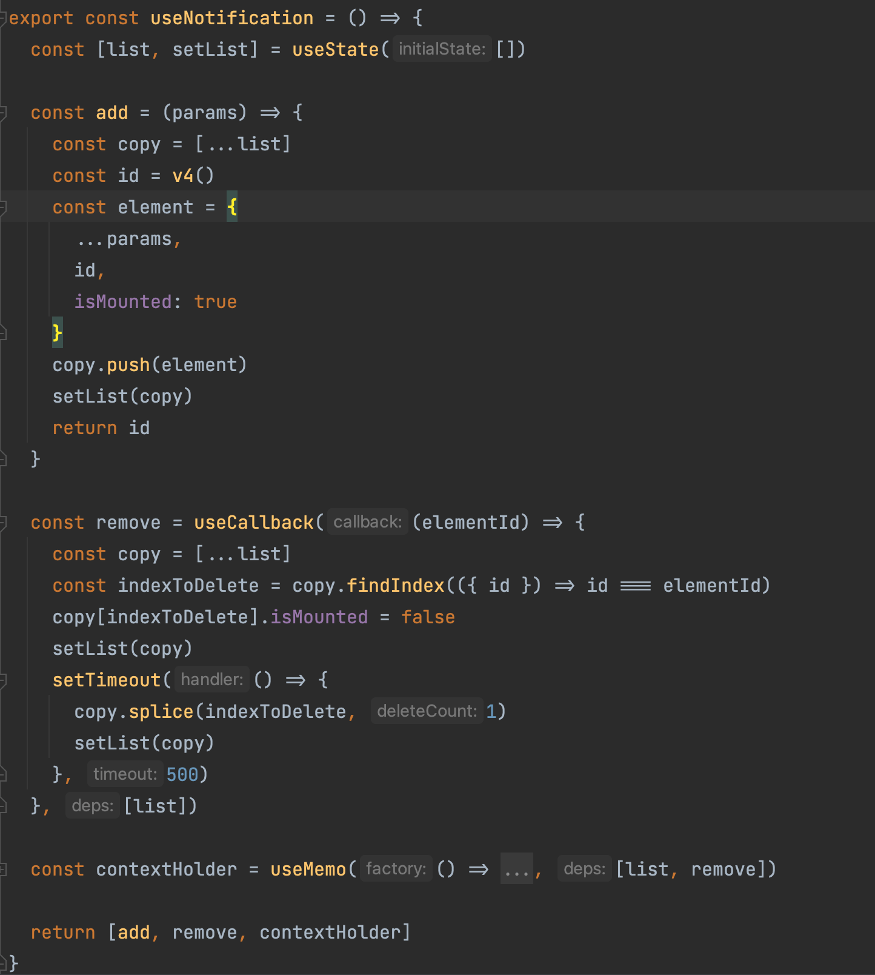
Task: Collapse the 'const remove' useCallback fold
Action: [x=3, y=523]
